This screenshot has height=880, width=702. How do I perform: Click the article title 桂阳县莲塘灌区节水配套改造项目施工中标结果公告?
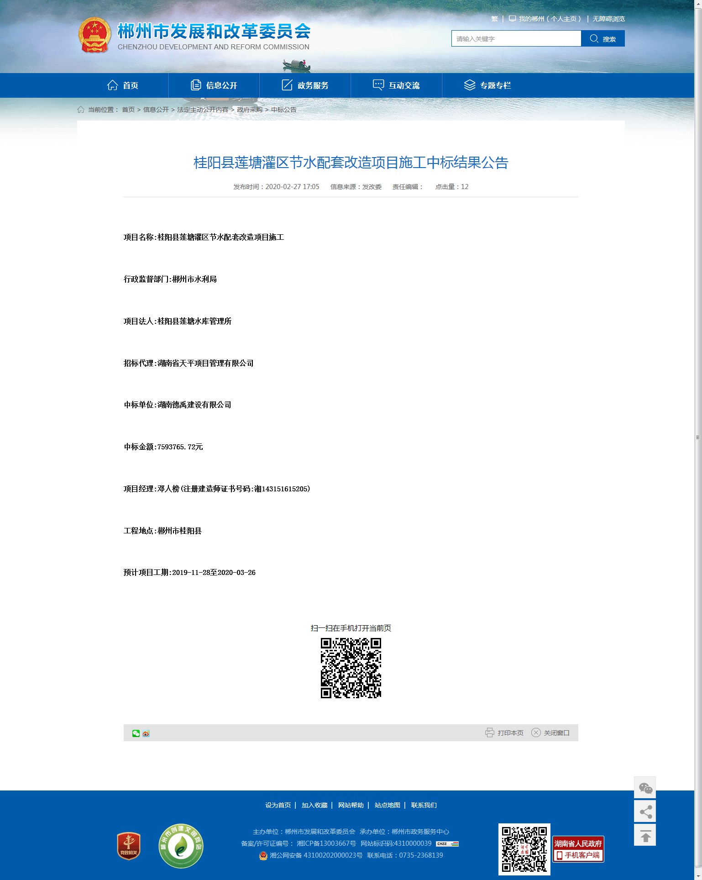click(x=351, y=163)
